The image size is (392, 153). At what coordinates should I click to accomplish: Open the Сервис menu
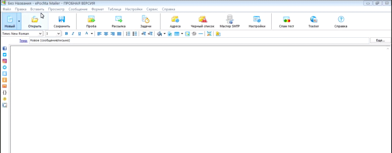click(152, 9)
